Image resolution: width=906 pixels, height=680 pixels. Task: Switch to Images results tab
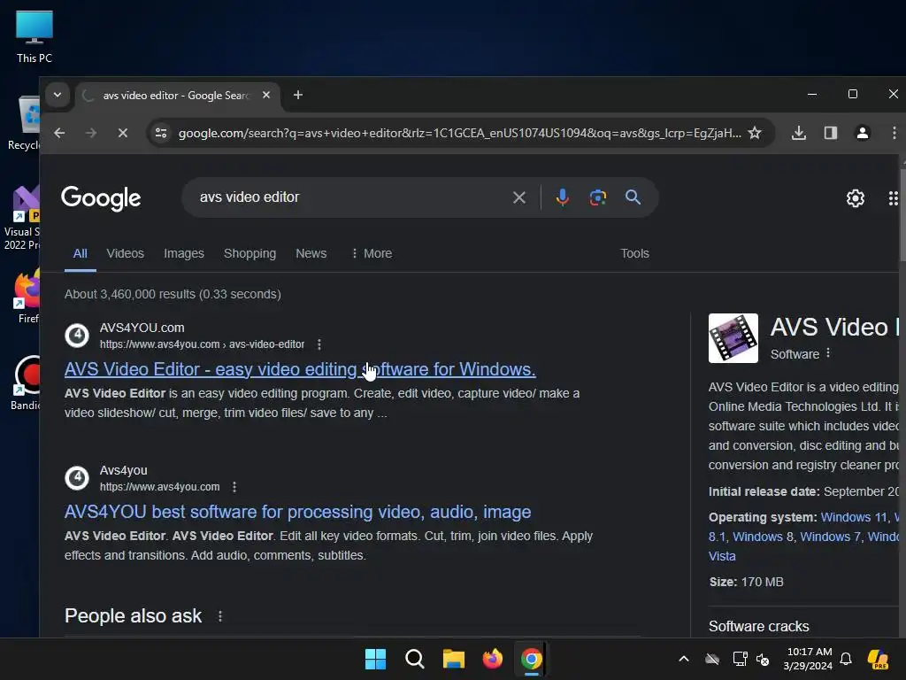184,254
